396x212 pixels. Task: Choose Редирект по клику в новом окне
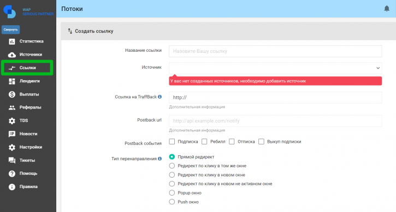pyautogui.click(x=172, y=175)
